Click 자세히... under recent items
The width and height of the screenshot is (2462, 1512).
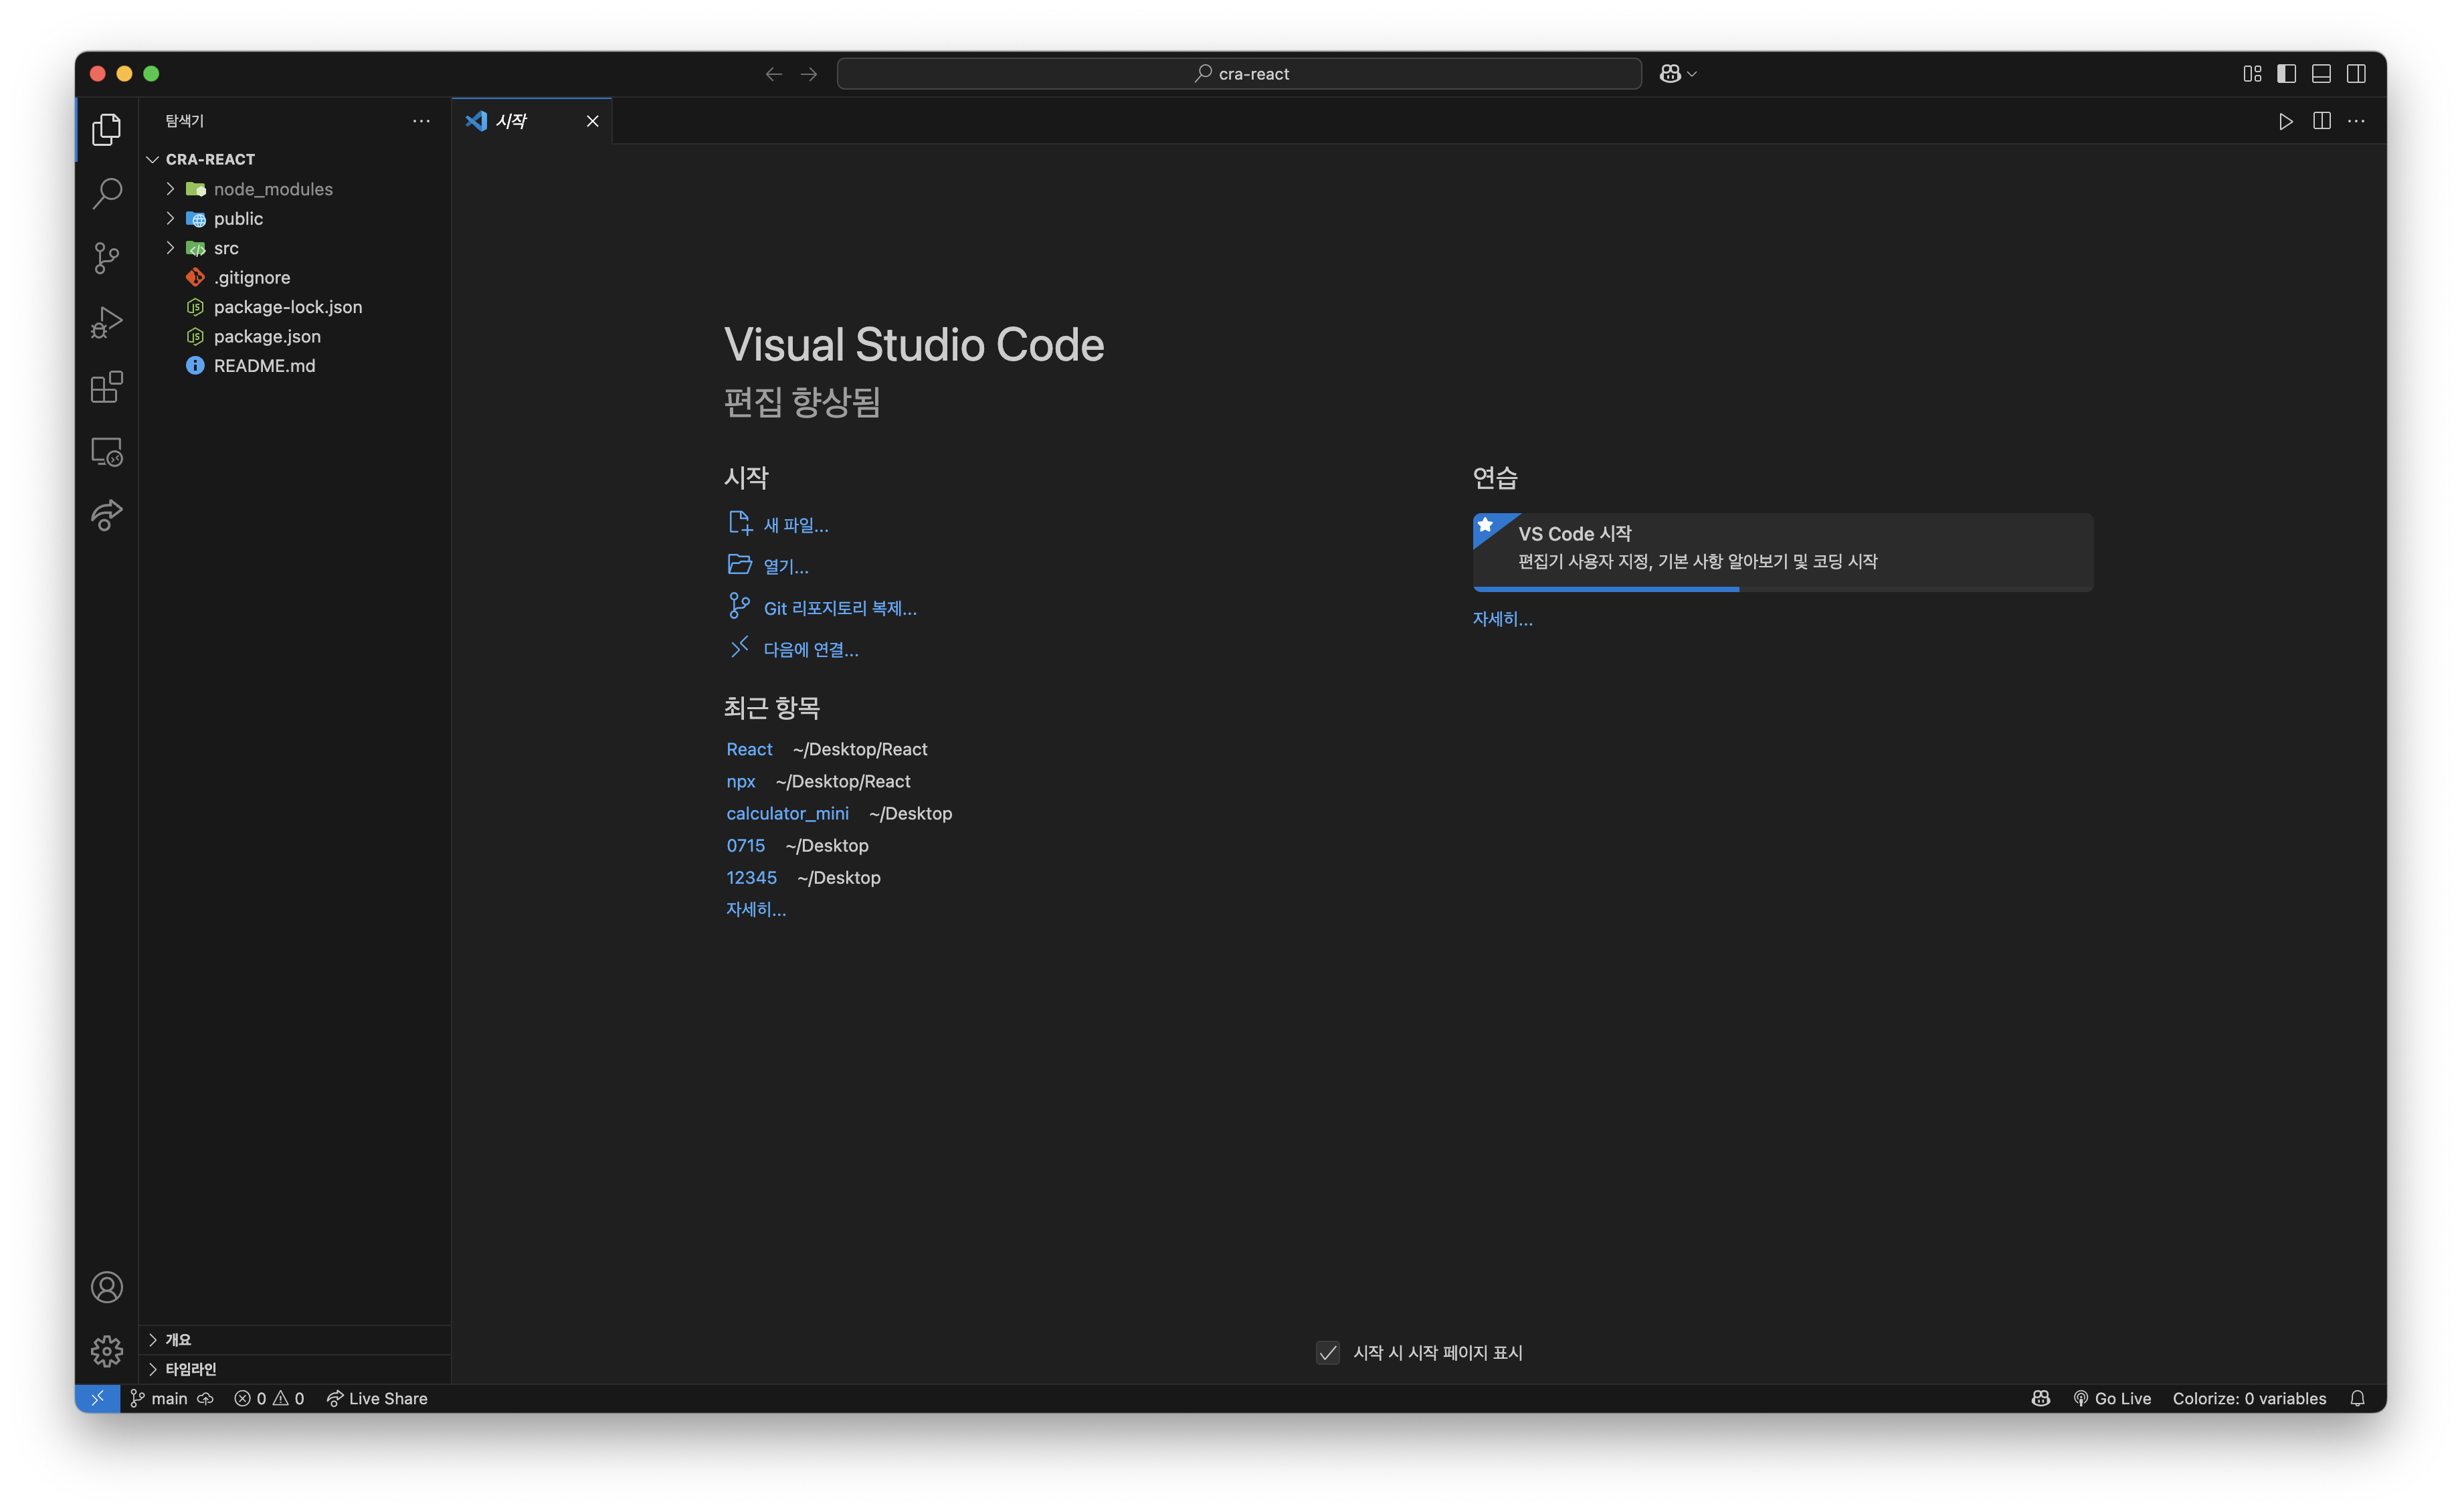[x=756, y=909]
